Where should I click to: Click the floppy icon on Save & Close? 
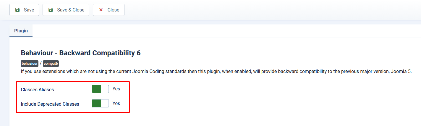click(51, 10)
